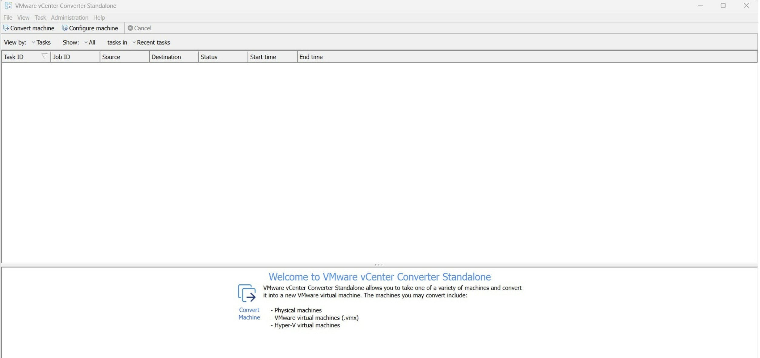The width and height of the screenshot is (760, 358).
Task: Open the File menu
Action: 8,18
